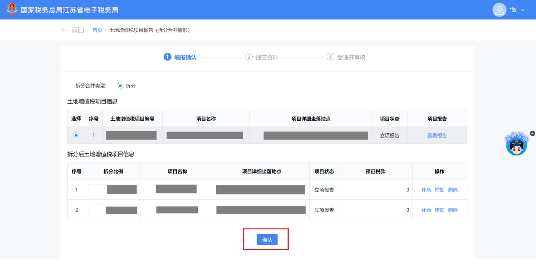Click 补录 in split row 2
Image resolution: width=536 pixels, height=267 pixels.
426,210
